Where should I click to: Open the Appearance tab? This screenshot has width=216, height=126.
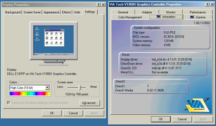[51, 12]
